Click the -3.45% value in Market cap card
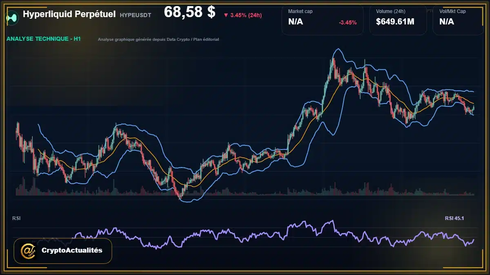The width and height of the screenshot is (490, 275). coord(348,22)
